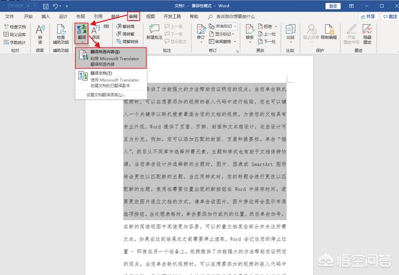Insert a comment with 新建批注
The image size is (399, 275).
point(155,32)
